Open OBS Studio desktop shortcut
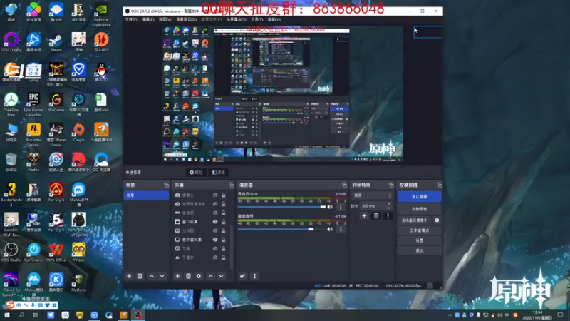 point(11,253)
